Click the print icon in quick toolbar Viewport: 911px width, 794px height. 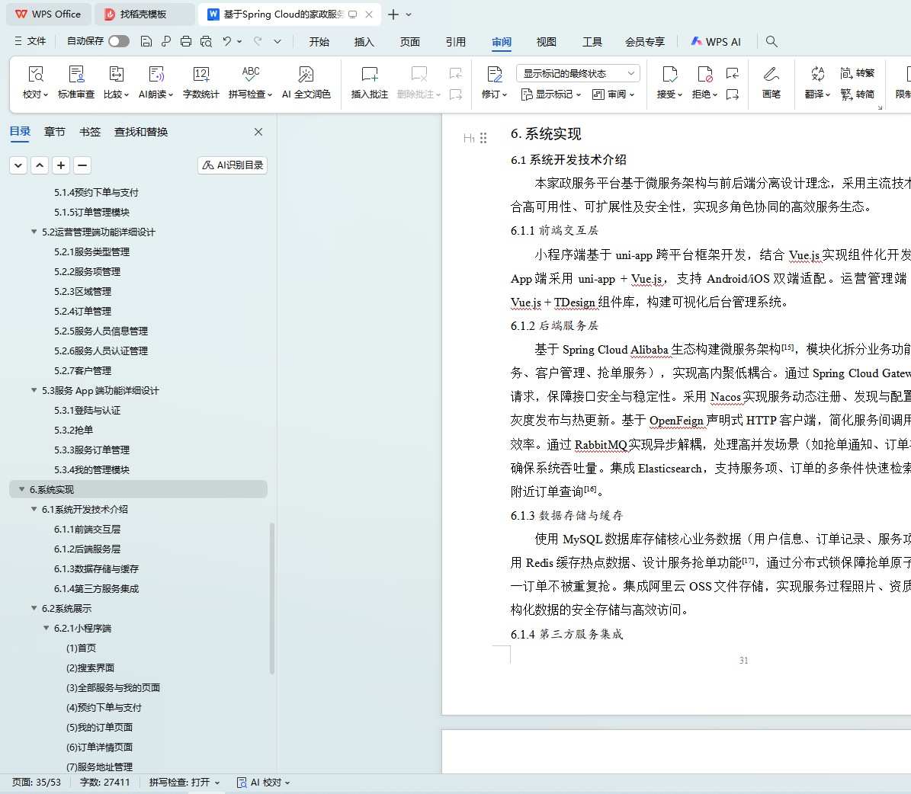click(186, 41)
